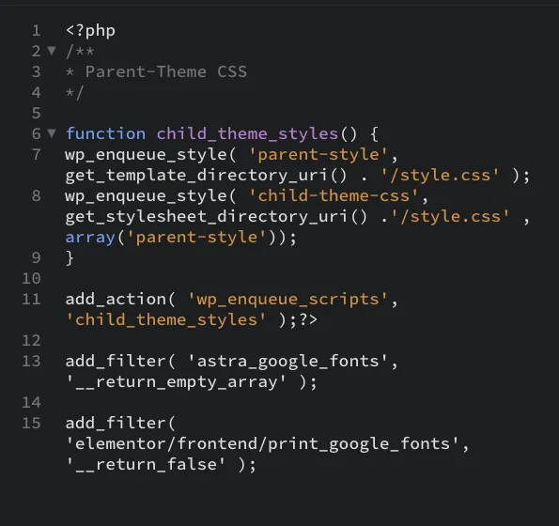Click the 'parent-style' string on line 7
This screenshot has height=526, width=559.
[318, 155]
